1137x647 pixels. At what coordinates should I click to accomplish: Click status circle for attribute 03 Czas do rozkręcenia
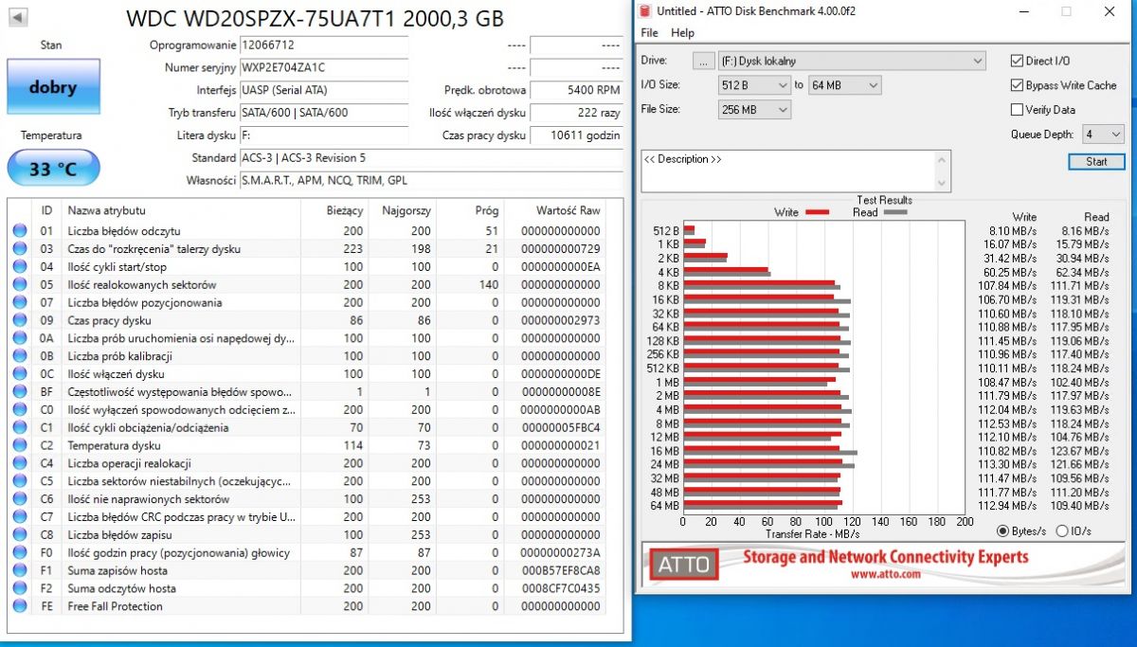point(20,249)
